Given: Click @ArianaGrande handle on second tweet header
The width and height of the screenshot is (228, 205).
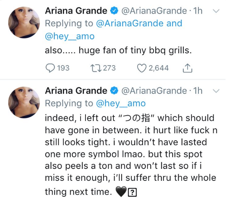Looking at the screenshot, I should pyautogui.click(x=154, y=91).
